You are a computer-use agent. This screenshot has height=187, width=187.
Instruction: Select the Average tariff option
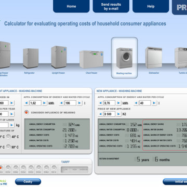84,169
